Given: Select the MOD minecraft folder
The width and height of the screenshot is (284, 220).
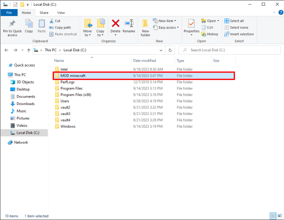Looking at the screenshot, I should 144,76.
